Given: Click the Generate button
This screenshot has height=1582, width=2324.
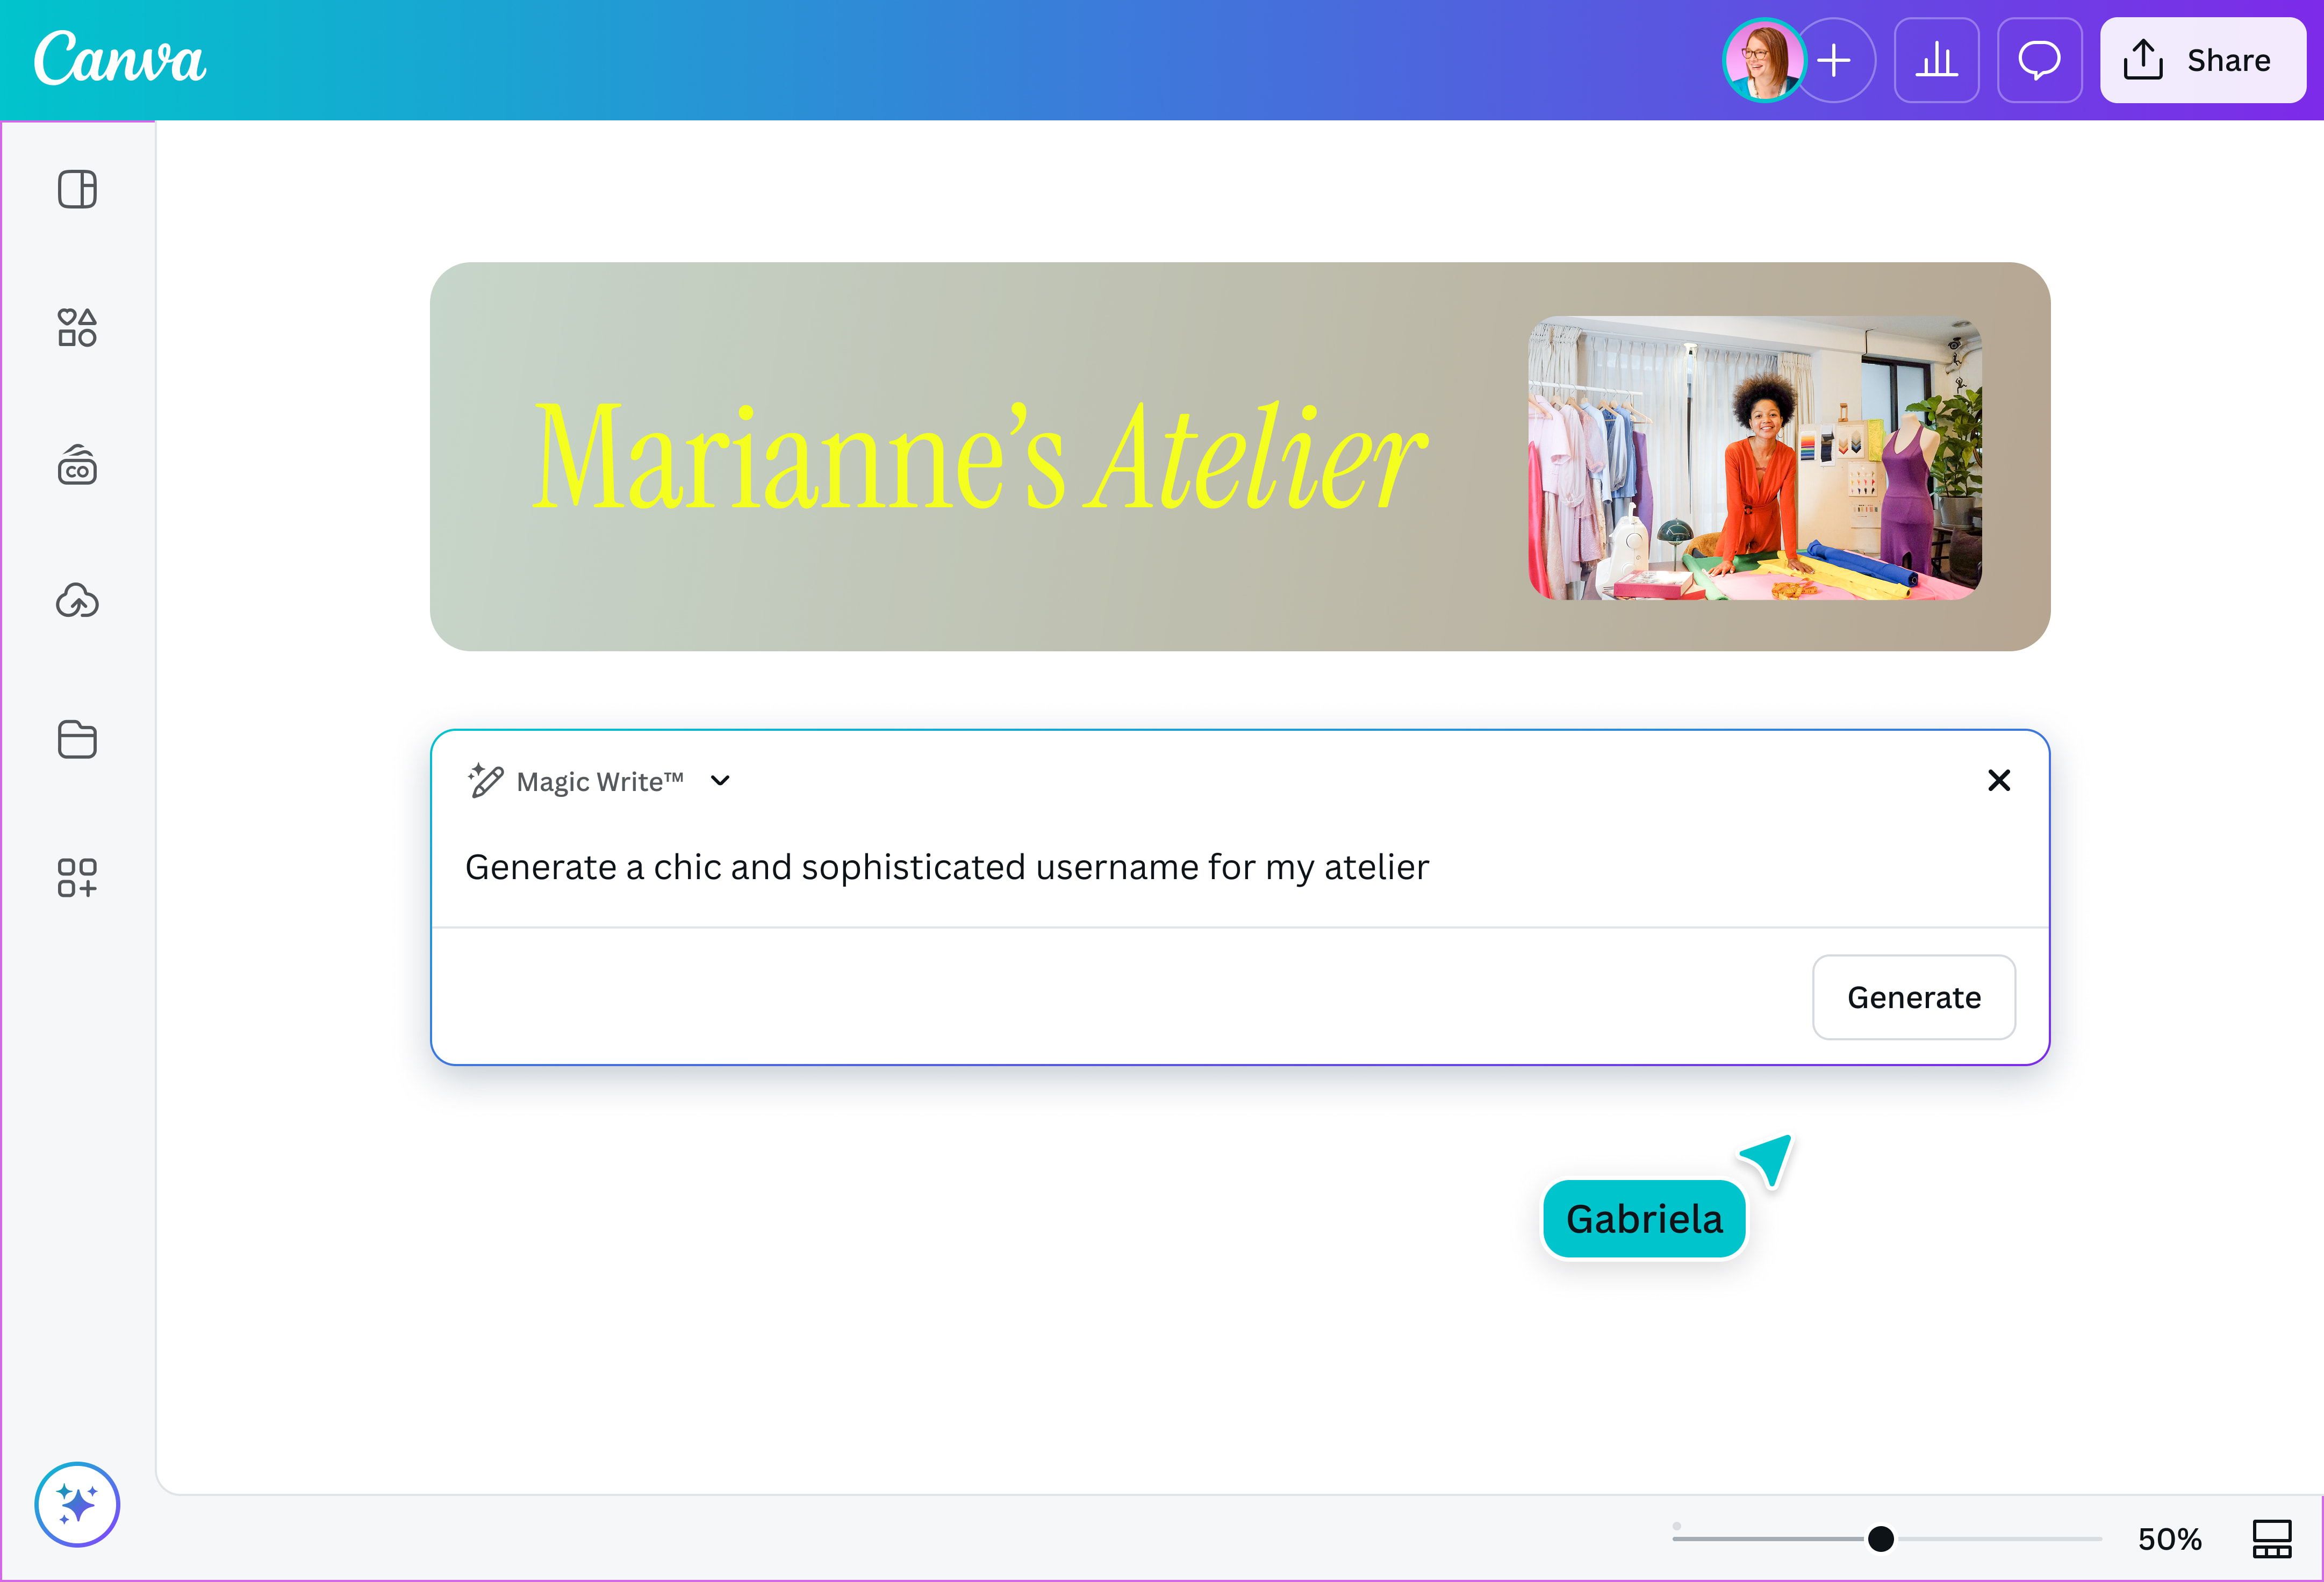Looking at the screenshot, I should (x=1914, y=996).
